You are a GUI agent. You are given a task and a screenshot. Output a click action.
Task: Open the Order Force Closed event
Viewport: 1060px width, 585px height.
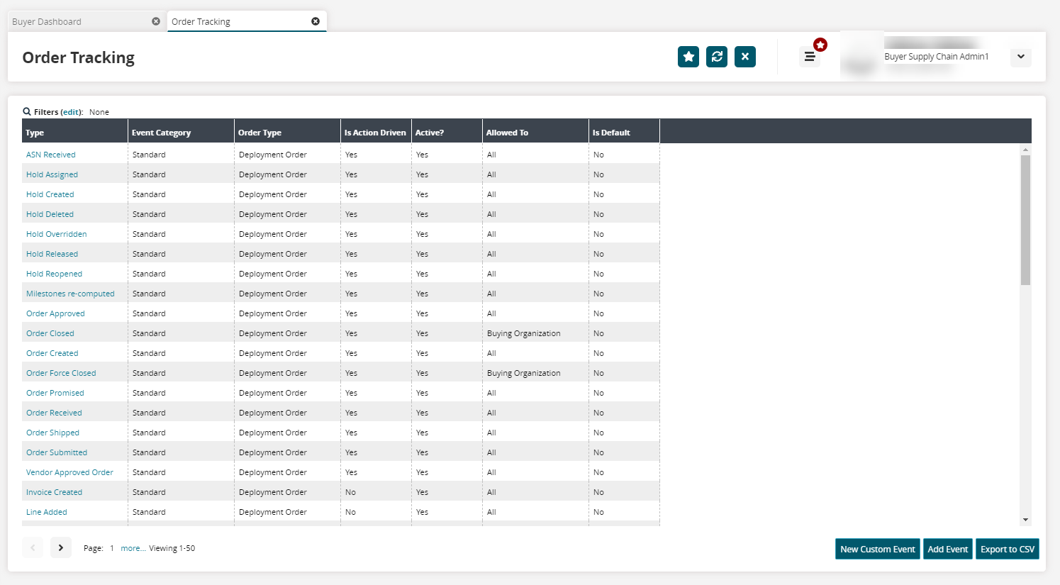point(61,373)
